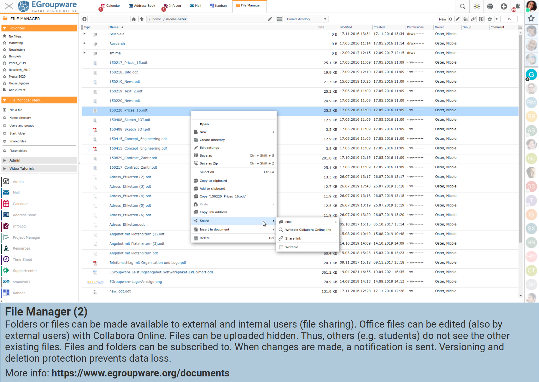539x382 pixels.
Task: Click the link icon in toolbar
Action: [473, 19]
